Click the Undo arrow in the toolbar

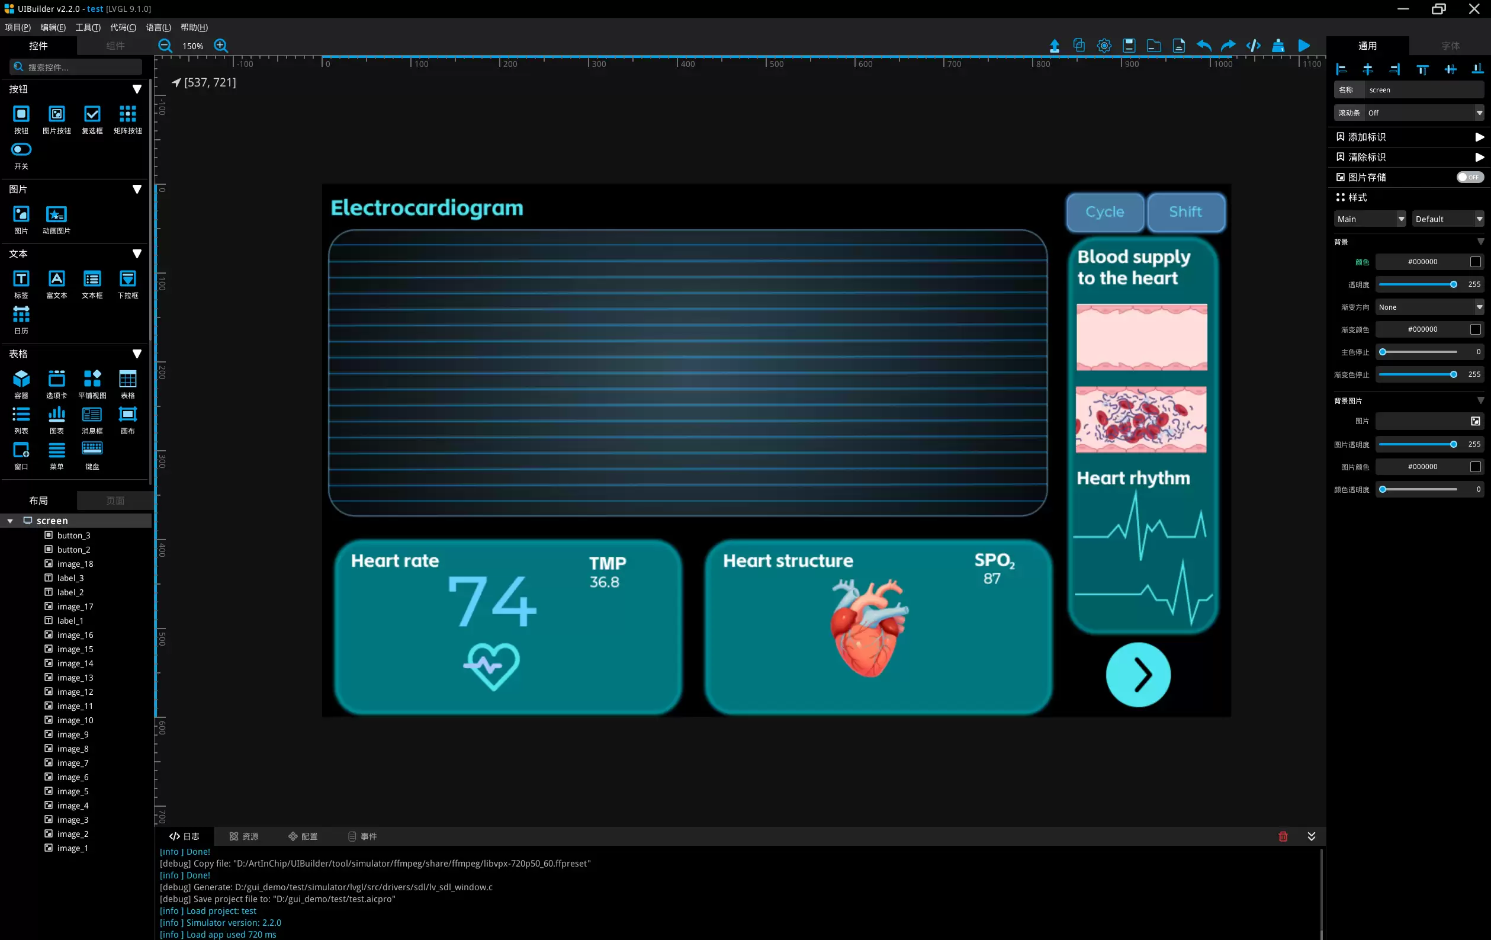(x=1204, y=45)
